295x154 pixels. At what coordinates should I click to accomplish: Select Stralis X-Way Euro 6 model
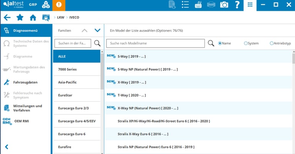199,134
